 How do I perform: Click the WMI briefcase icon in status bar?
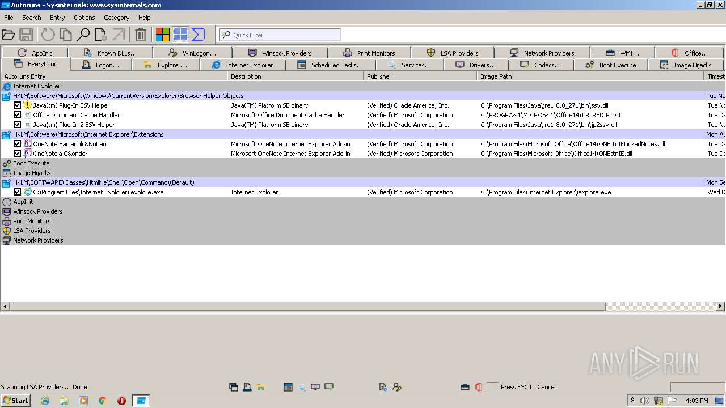tap(465, 387)
